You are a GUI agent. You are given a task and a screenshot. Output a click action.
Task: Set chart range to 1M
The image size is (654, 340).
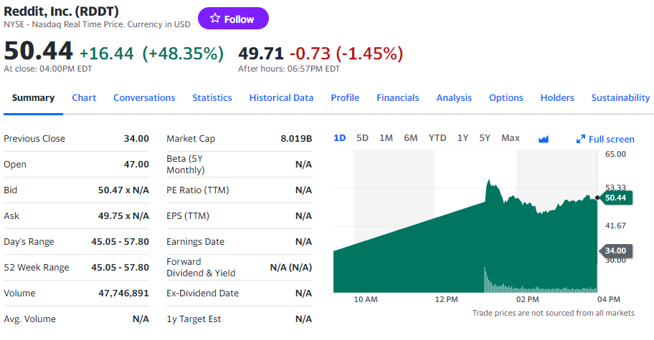386,137
